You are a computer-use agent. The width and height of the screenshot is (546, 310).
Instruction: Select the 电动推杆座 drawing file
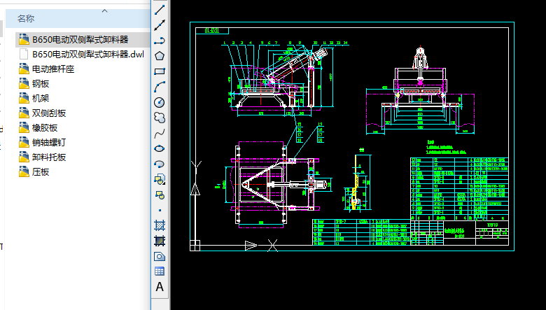(x=53, y=69)
